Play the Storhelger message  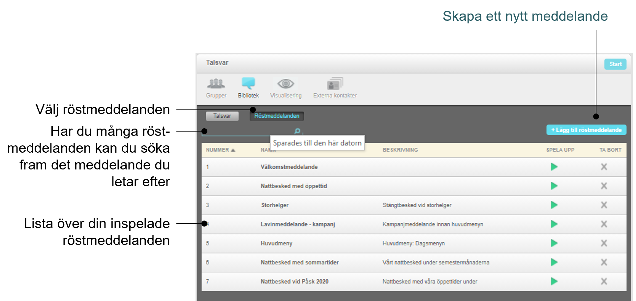coord(554,205)
